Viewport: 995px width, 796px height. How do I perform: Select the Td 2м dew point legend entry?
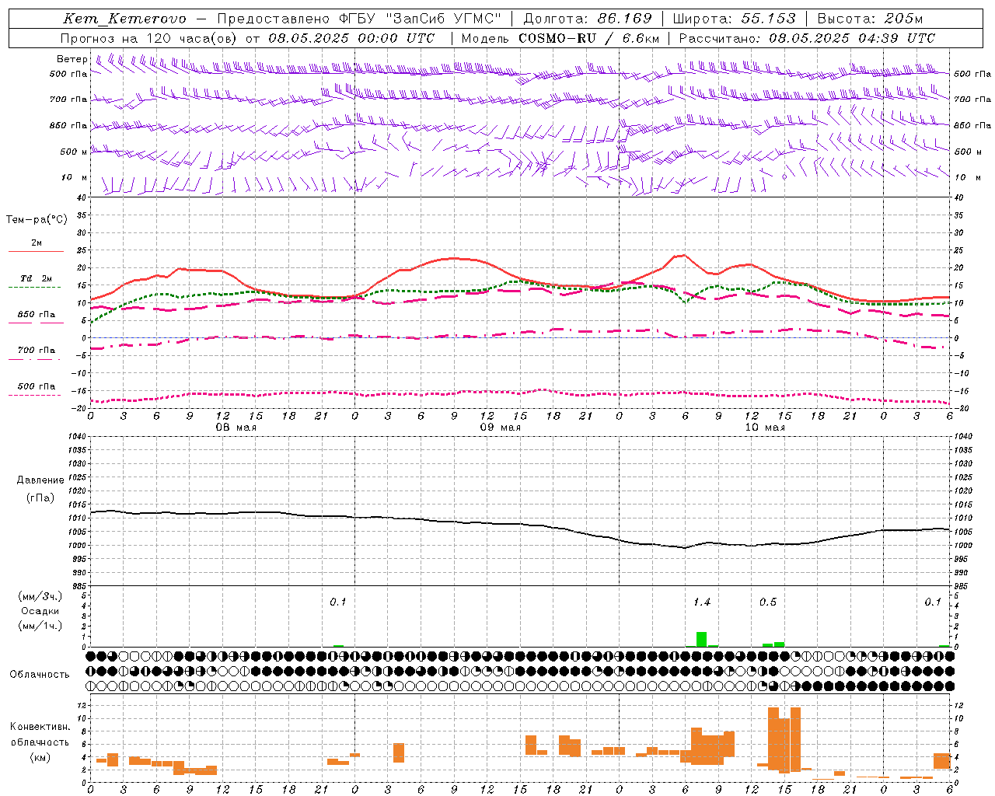point(36,278)
